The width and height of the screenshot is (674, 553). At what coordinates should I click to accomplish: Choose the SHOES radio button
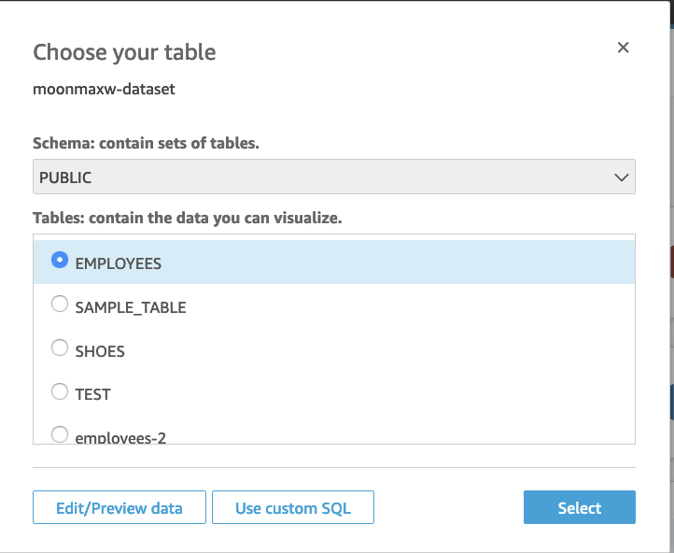pos(60,347)
